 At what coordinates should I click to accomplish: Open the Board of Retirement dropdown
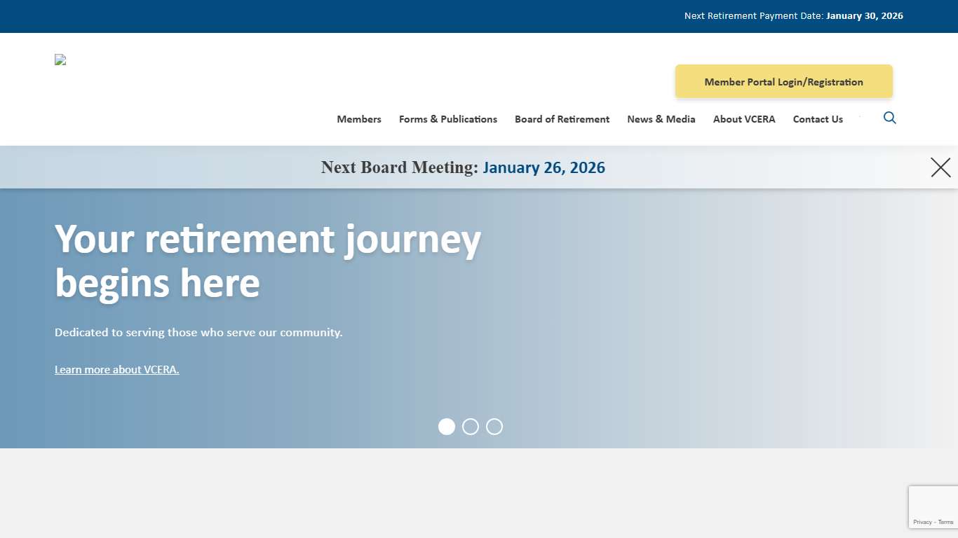[x=562, y=119]
